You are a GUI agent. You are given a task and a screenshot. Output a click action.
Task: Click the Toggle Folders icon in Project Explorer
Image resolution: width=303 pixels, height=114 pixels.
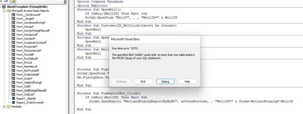pyautogui.click(x=13, y=1)
